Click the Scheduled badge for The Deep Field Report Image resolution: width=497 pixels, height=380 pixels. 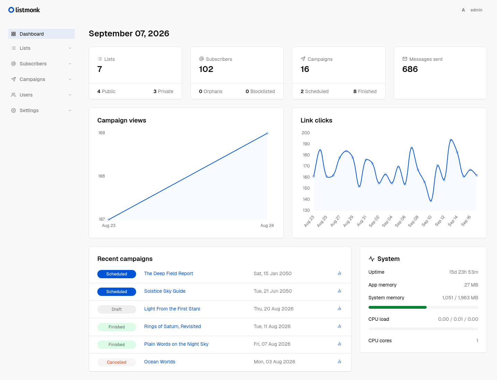(117, 274)
